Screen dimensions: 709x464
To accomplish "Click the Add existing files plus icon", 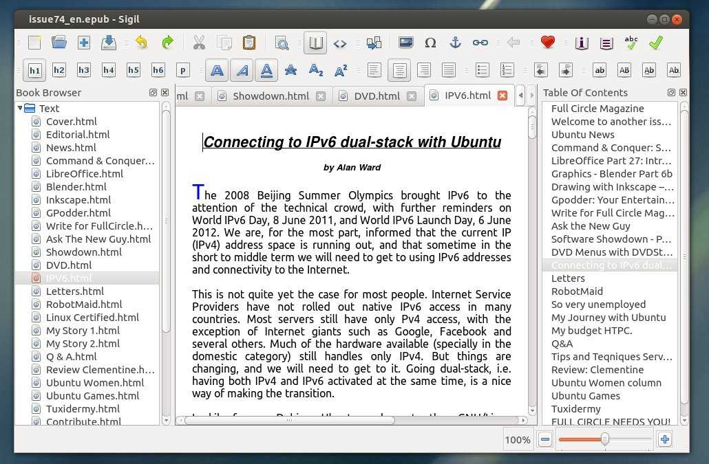I will [x=84, y=43].
